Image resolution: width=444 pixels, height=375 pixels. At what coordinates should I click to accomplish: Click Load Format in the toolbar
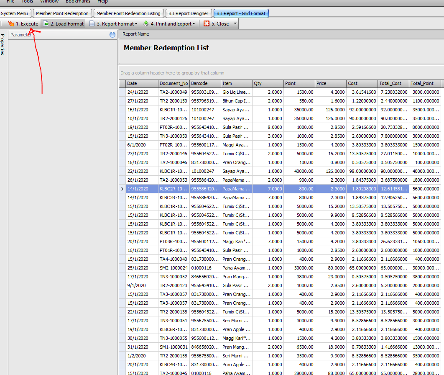[x=63, y=24]
